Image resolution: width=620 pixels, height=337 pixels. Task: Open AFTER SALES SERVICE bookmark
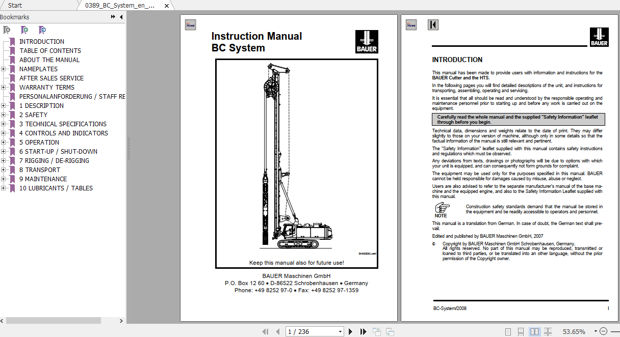(51, 78)
